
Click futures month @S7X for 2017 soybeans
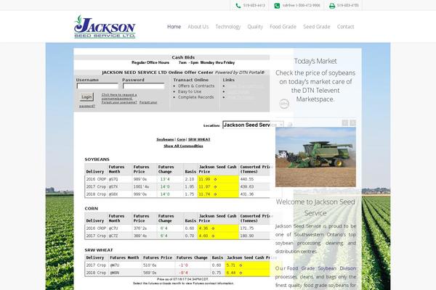click(x=113, y=187)
